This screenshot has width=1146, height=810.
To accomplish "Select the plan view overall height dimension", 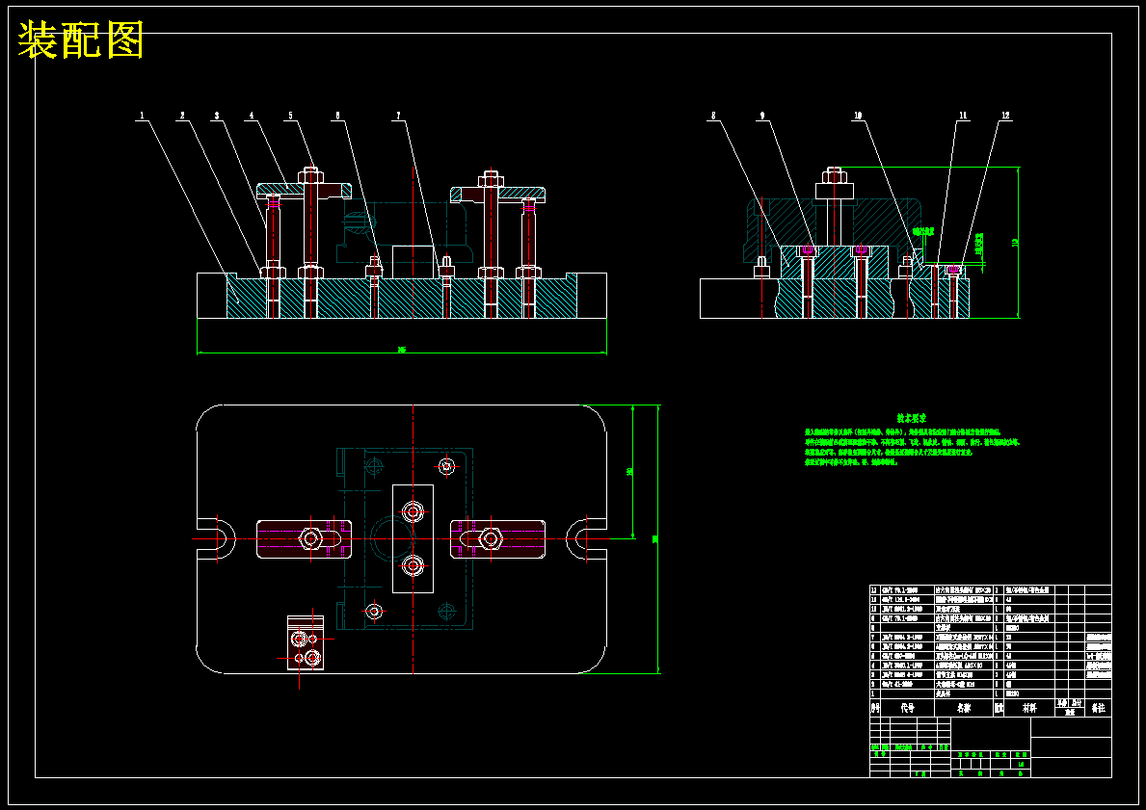I will (654, 539).
